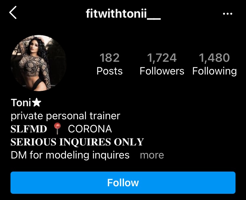The width and height of the screenshot is (246, 200).
Task: Open the Followers list label
Action: [162, 71]
